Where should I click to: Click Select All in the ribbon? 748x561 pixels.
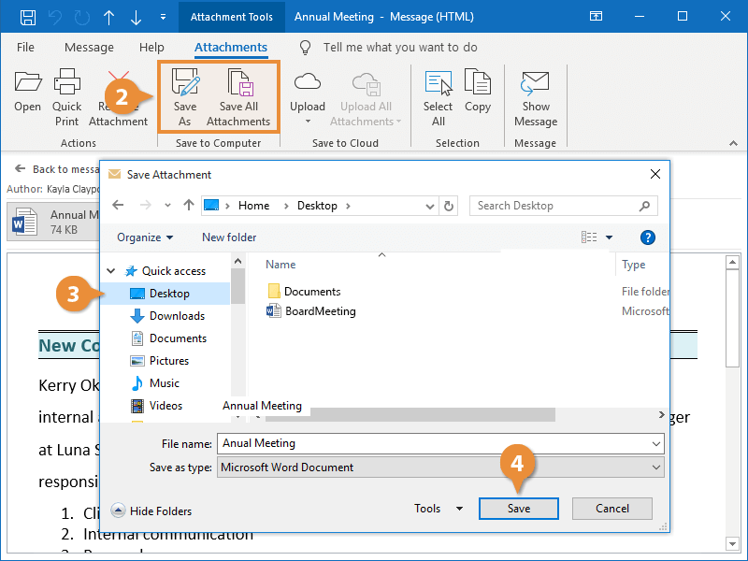point(438,98)
